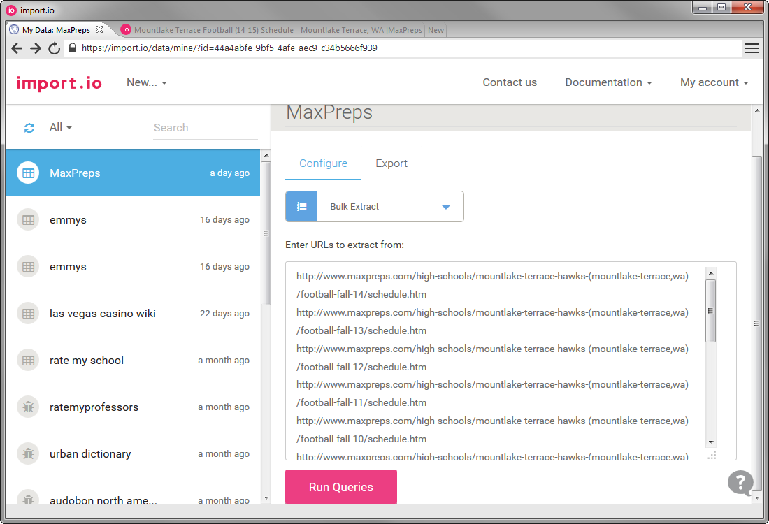Select the second emmys entry

click(x=133, y=267)
